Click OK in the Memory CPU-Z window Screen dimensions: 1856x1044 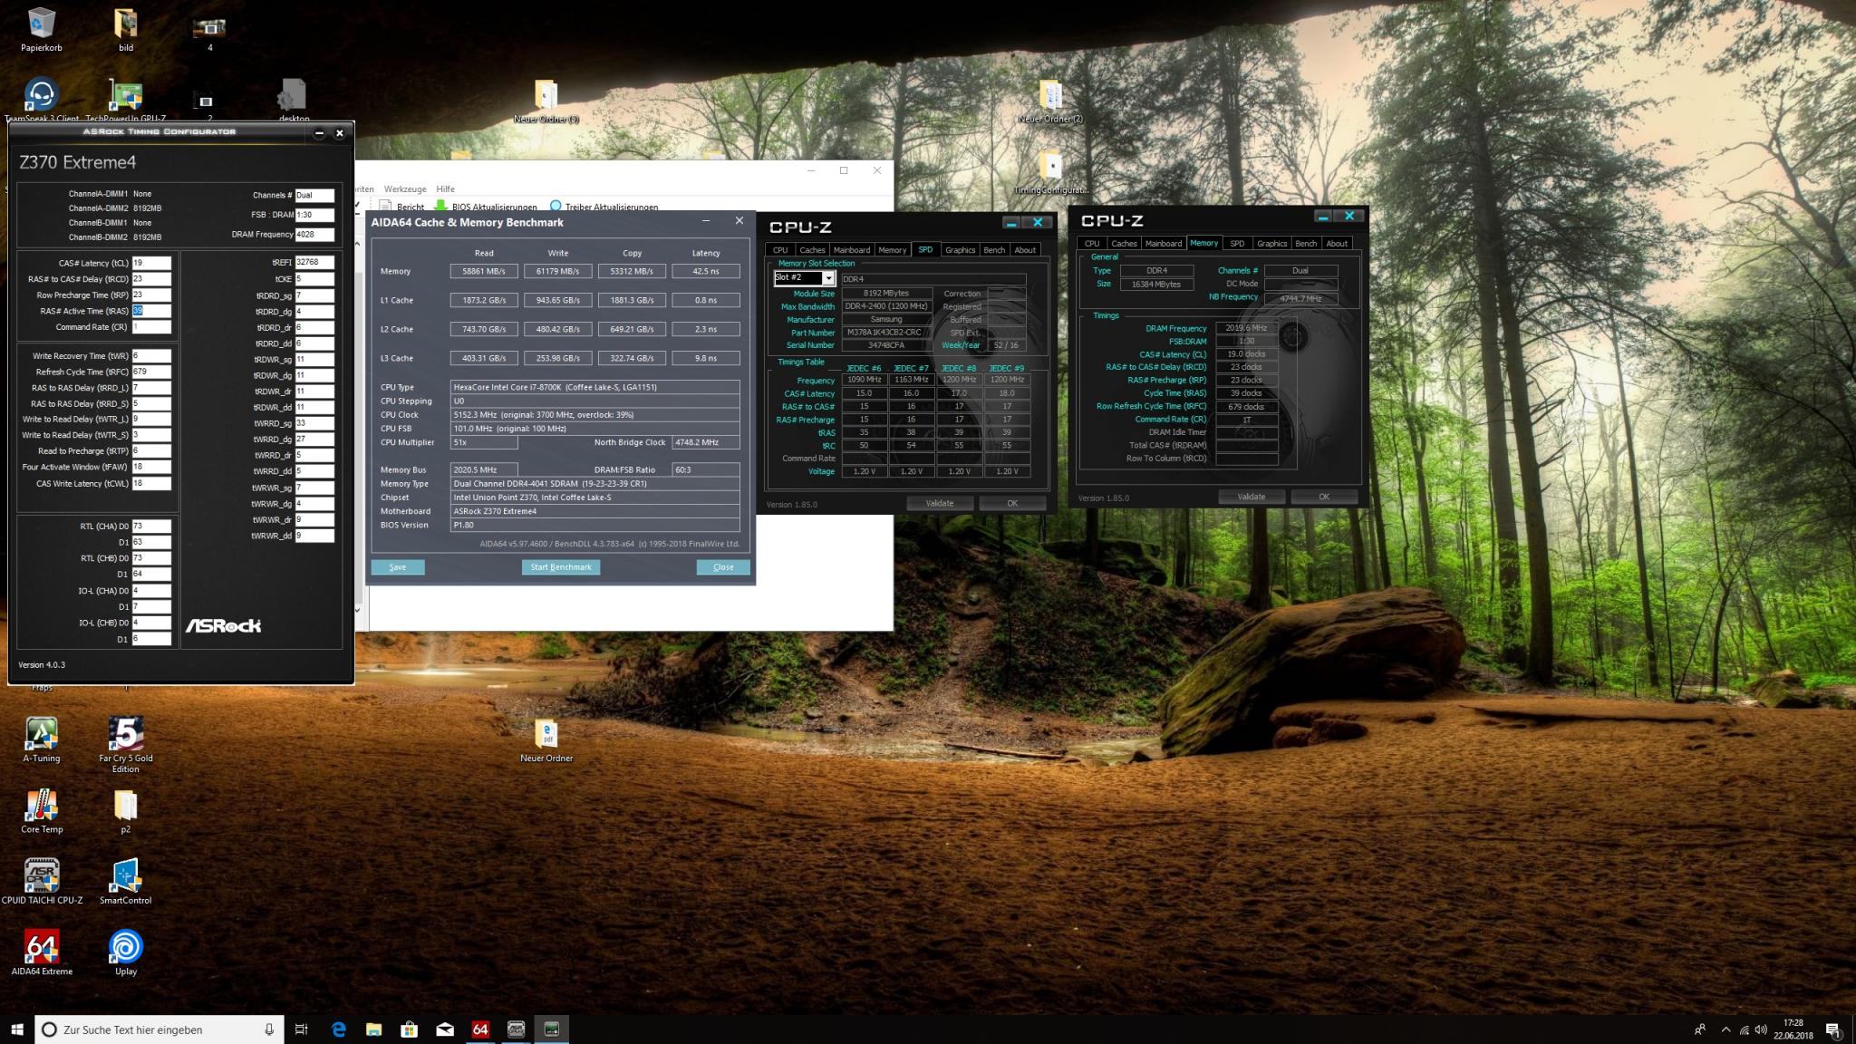click(x=1324, y=497)
